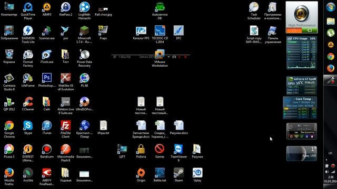Viewport: 337px width, 189px height.
Task: Launch Minecraft 1.7.4 shortcut
Action: 84,34
